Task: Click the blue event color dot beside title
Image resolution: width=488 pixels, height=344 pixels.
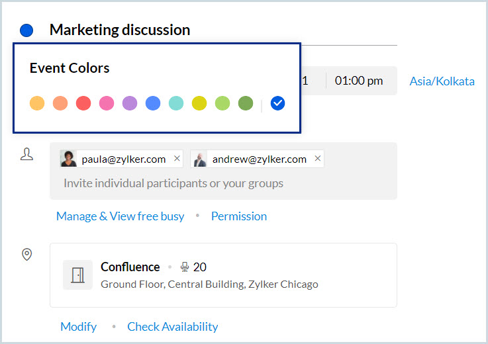Action: coord(26,30)
